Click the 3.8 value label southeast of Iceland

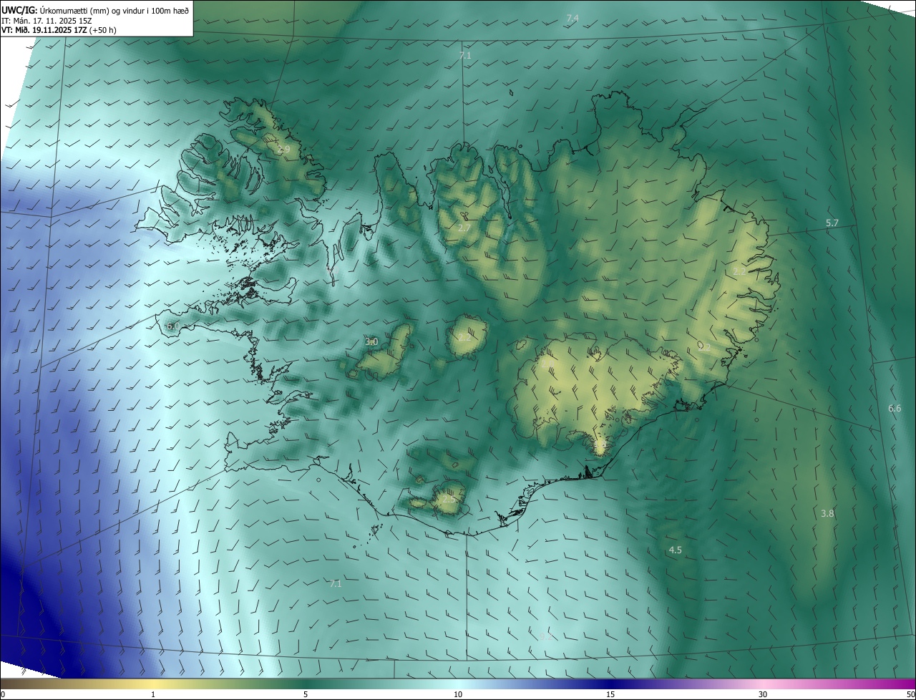pyautogui.click(x=827, y=513)
